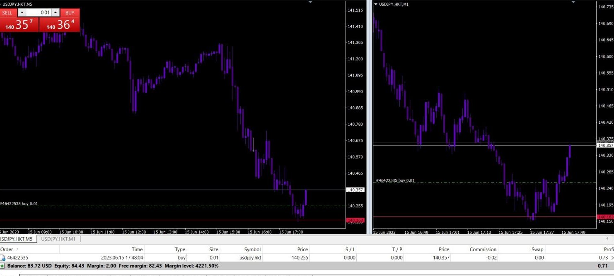Click the open price 140.255 cell
614x276 pixels.
(x=300, y=258)
